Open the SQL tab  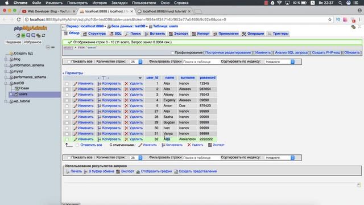click(x=115, y=34)
